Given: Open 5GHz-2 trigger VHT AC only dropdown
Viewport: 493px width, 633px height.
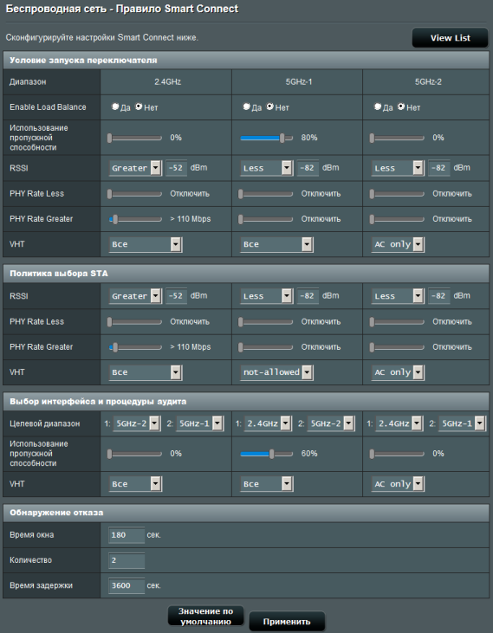Looking at the screenshot, I should click(398, 244).
